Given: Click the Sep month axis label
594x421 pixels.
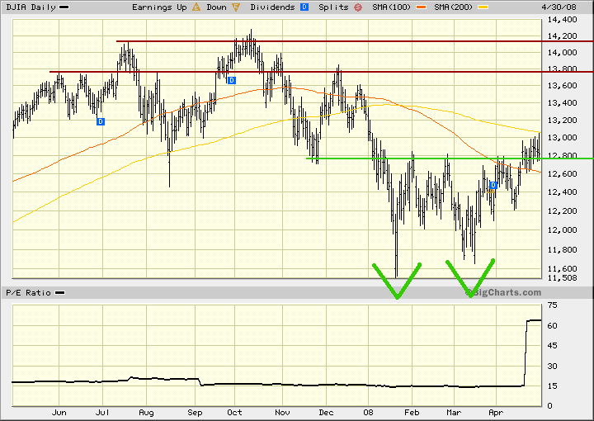Looking at the screenshot, I should 195,413.
